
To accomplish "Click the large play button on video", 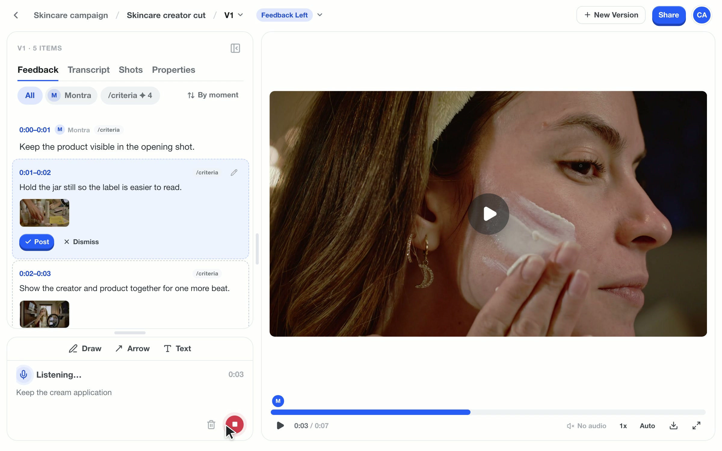I will tap(488, 214).
